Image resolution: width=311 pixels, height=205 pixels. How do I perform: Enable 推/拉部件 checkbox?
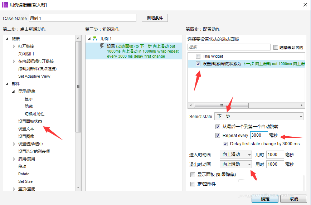click(193, 184)
